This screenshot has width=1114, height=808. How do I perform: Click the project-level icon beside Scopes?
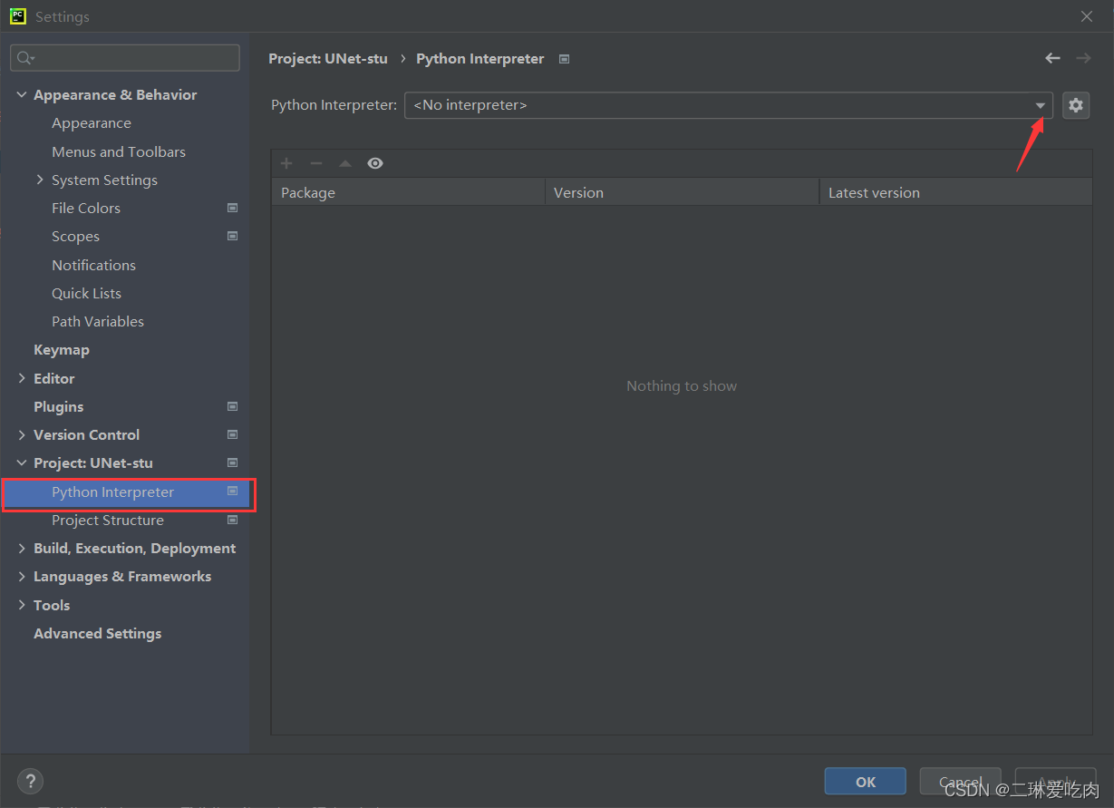pyautogui.click(x=232, y=236)
